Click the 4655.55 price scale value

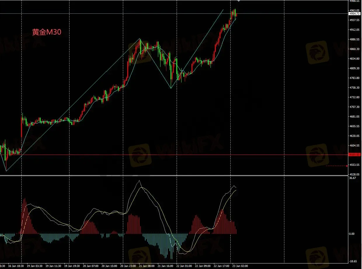tap(355, 126)
